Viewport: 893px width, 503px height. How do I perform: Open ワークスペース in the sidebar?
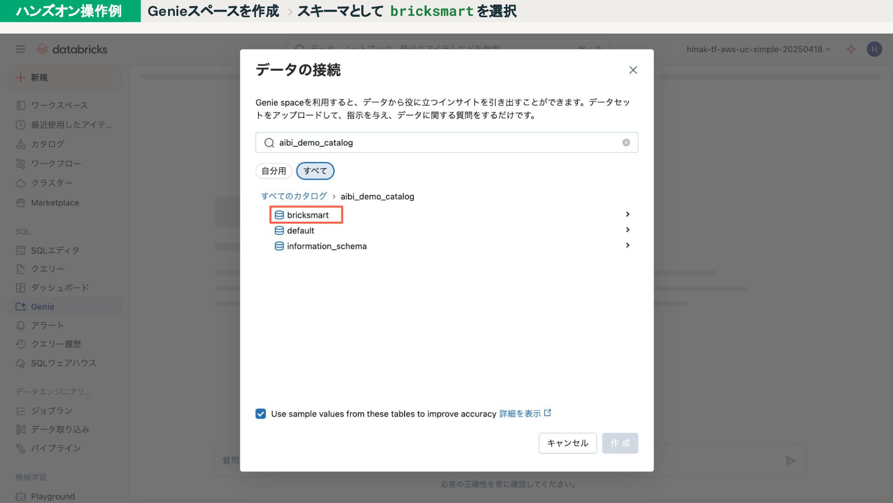tap(59, 105)
